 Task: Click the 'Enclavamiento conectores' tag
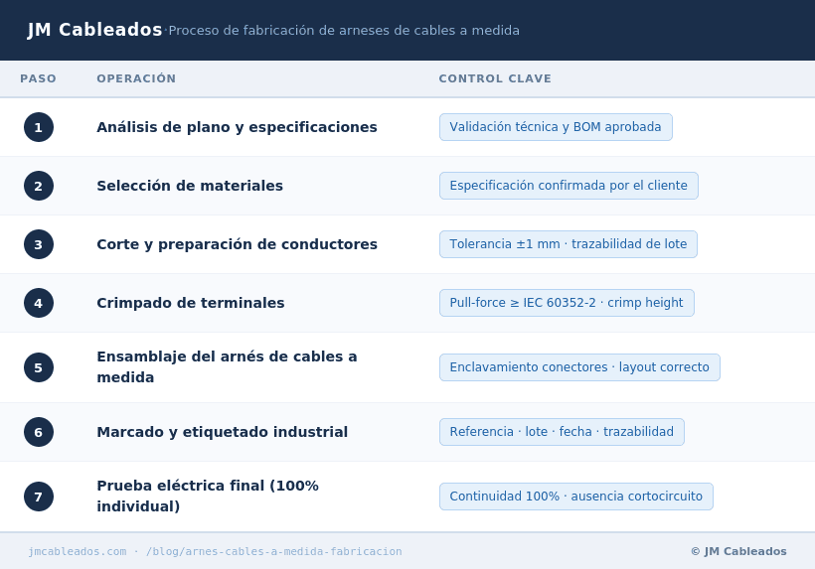[579, 367]
